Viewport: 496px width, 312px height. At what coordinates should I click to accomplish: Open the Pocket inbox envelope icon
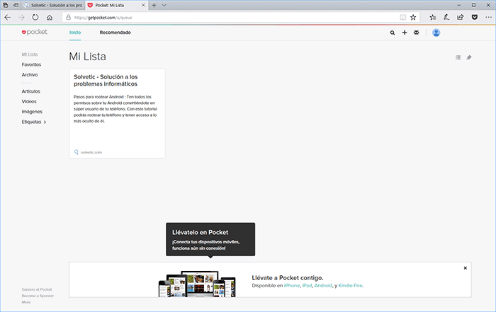pos(417,33)
